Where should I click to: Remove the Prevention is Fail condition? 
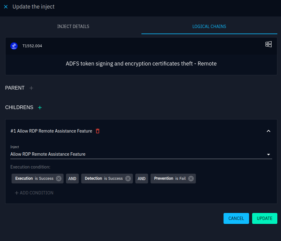(x=191, y=179)
